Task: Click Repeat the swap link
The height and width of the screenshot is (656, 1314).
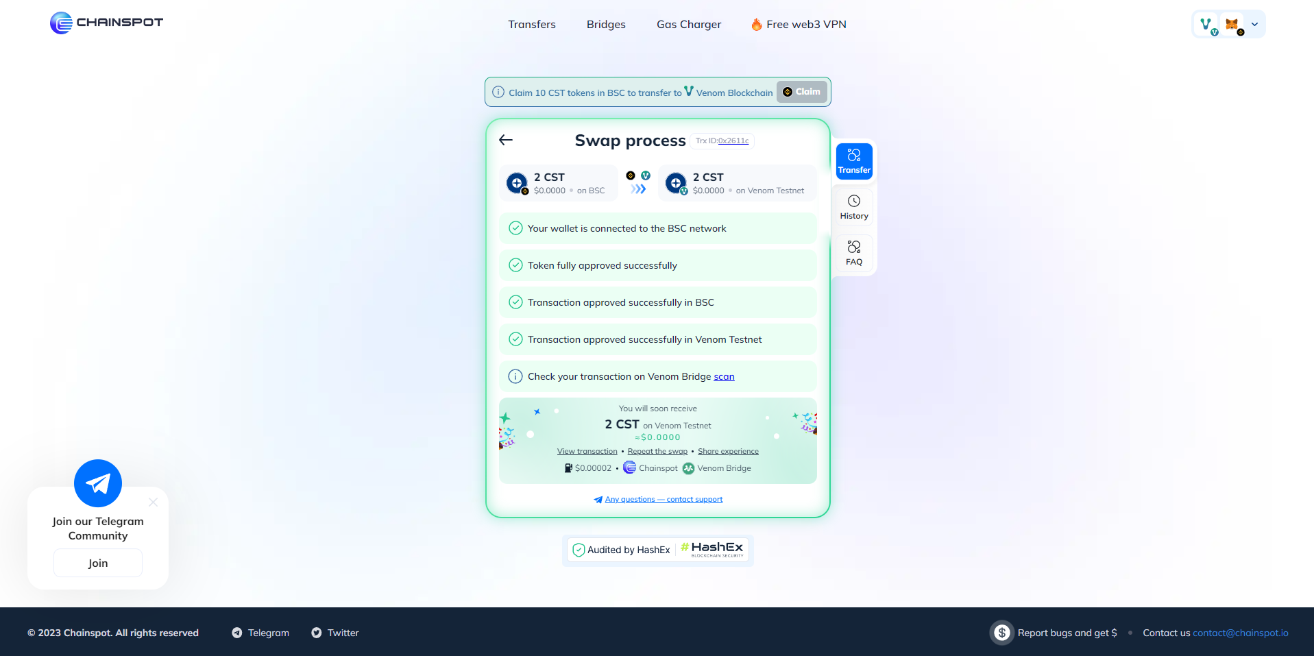Action: point(657,451)
